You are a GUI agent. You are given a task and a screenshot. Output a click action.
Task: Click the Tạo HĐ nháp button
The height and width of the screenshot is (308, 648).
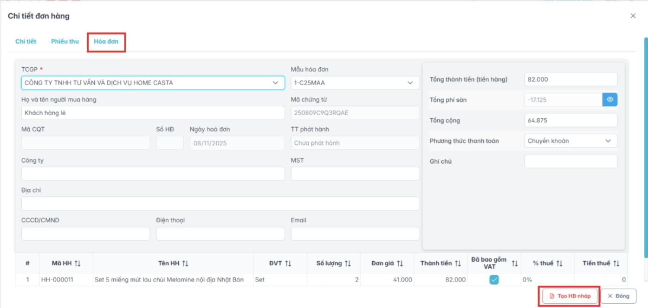[x=570, y=296]
